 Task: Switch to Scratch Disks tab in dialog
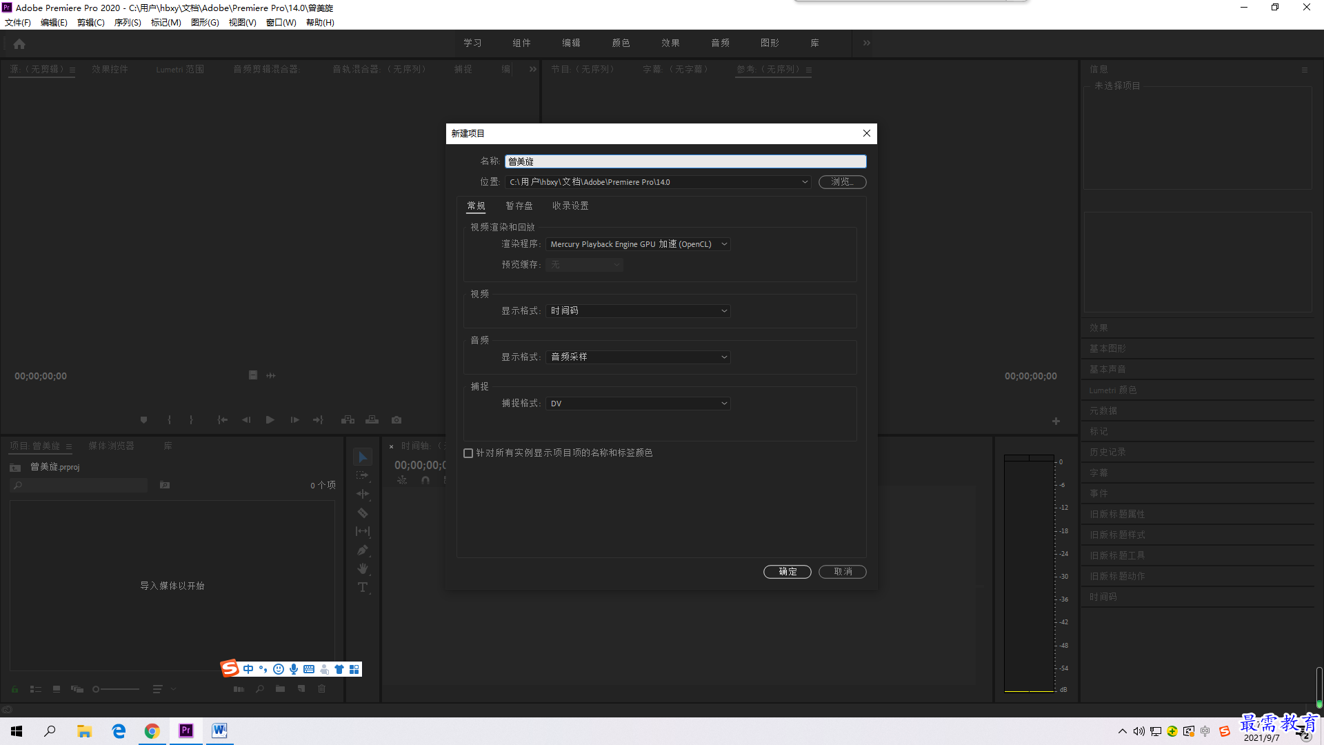pos(519,206)
